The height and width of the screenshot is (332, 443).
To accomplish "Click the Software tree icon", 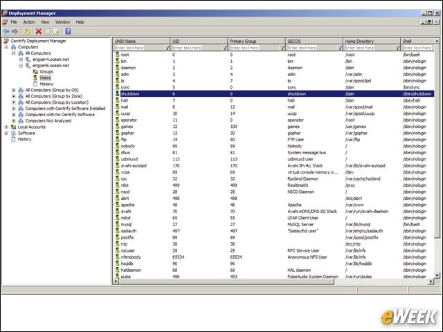I will pyautogui.click(x=13, y=133).
